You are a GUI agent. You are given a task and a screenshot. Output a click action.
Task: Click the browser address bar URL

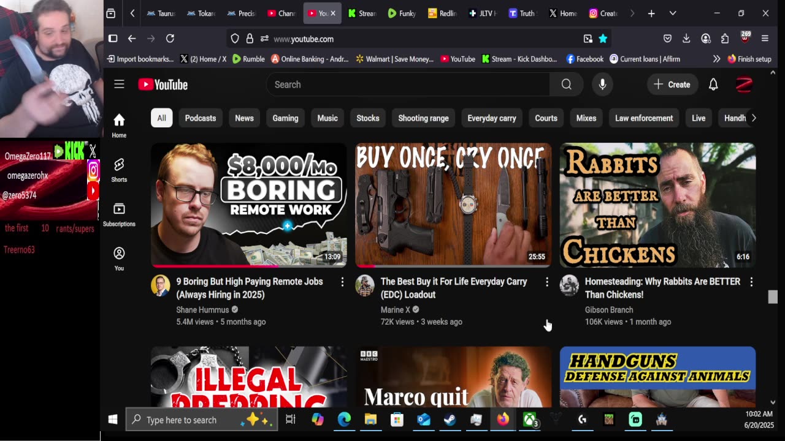[x=304, y=39]
